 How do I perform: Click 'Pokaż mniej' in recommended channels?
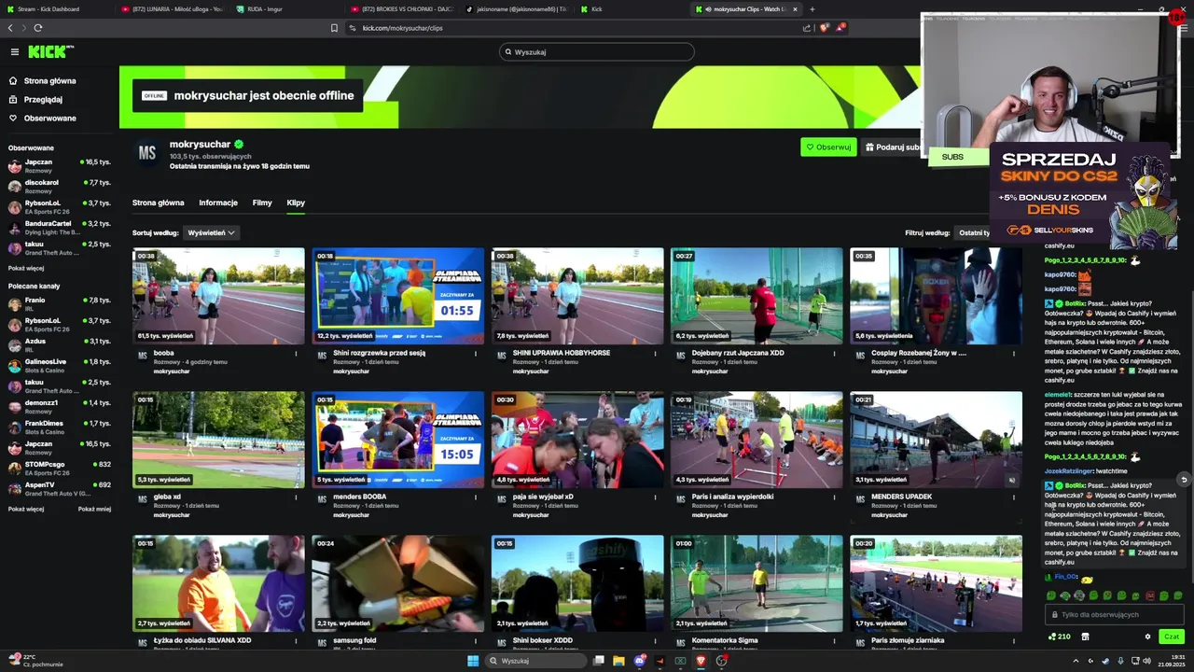click(94, 509)
